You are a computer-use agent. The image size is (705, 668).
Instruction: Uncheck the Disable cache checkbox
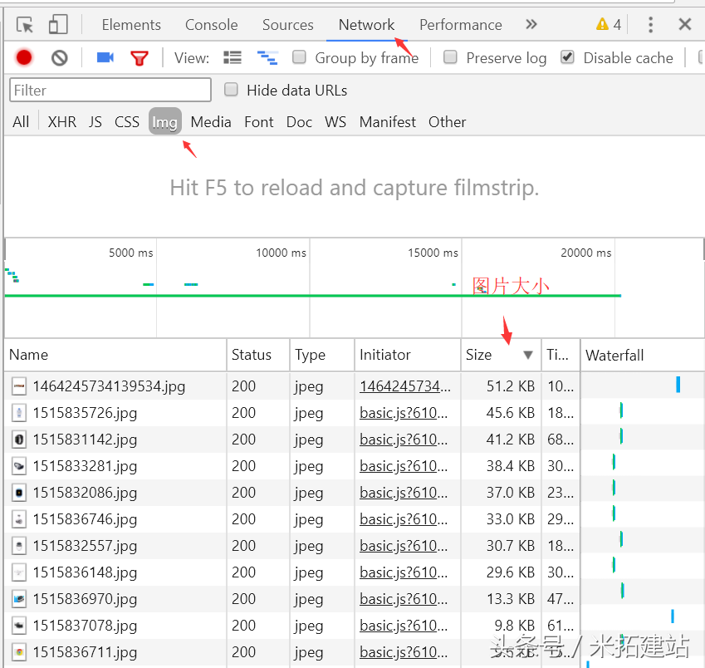[568, 57]
